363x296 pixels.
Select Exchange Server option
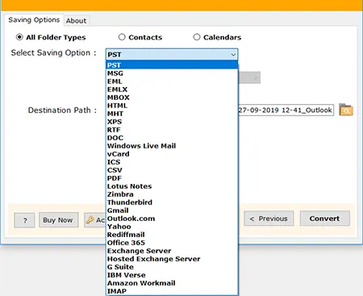coord(172,251)
